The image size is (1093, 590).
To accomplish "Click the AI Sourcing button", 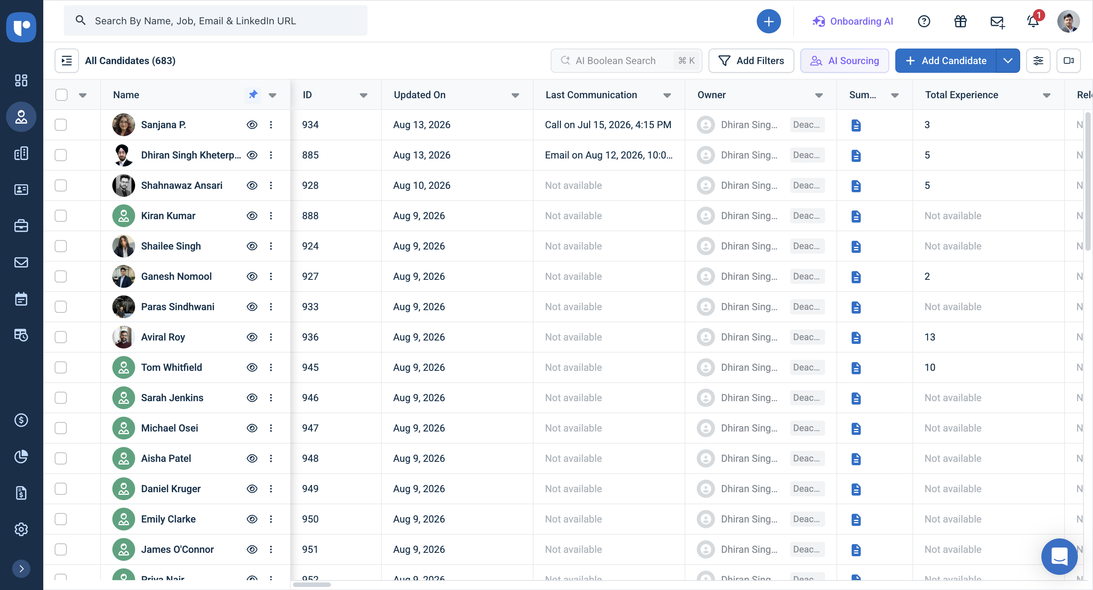I will 844,61.
